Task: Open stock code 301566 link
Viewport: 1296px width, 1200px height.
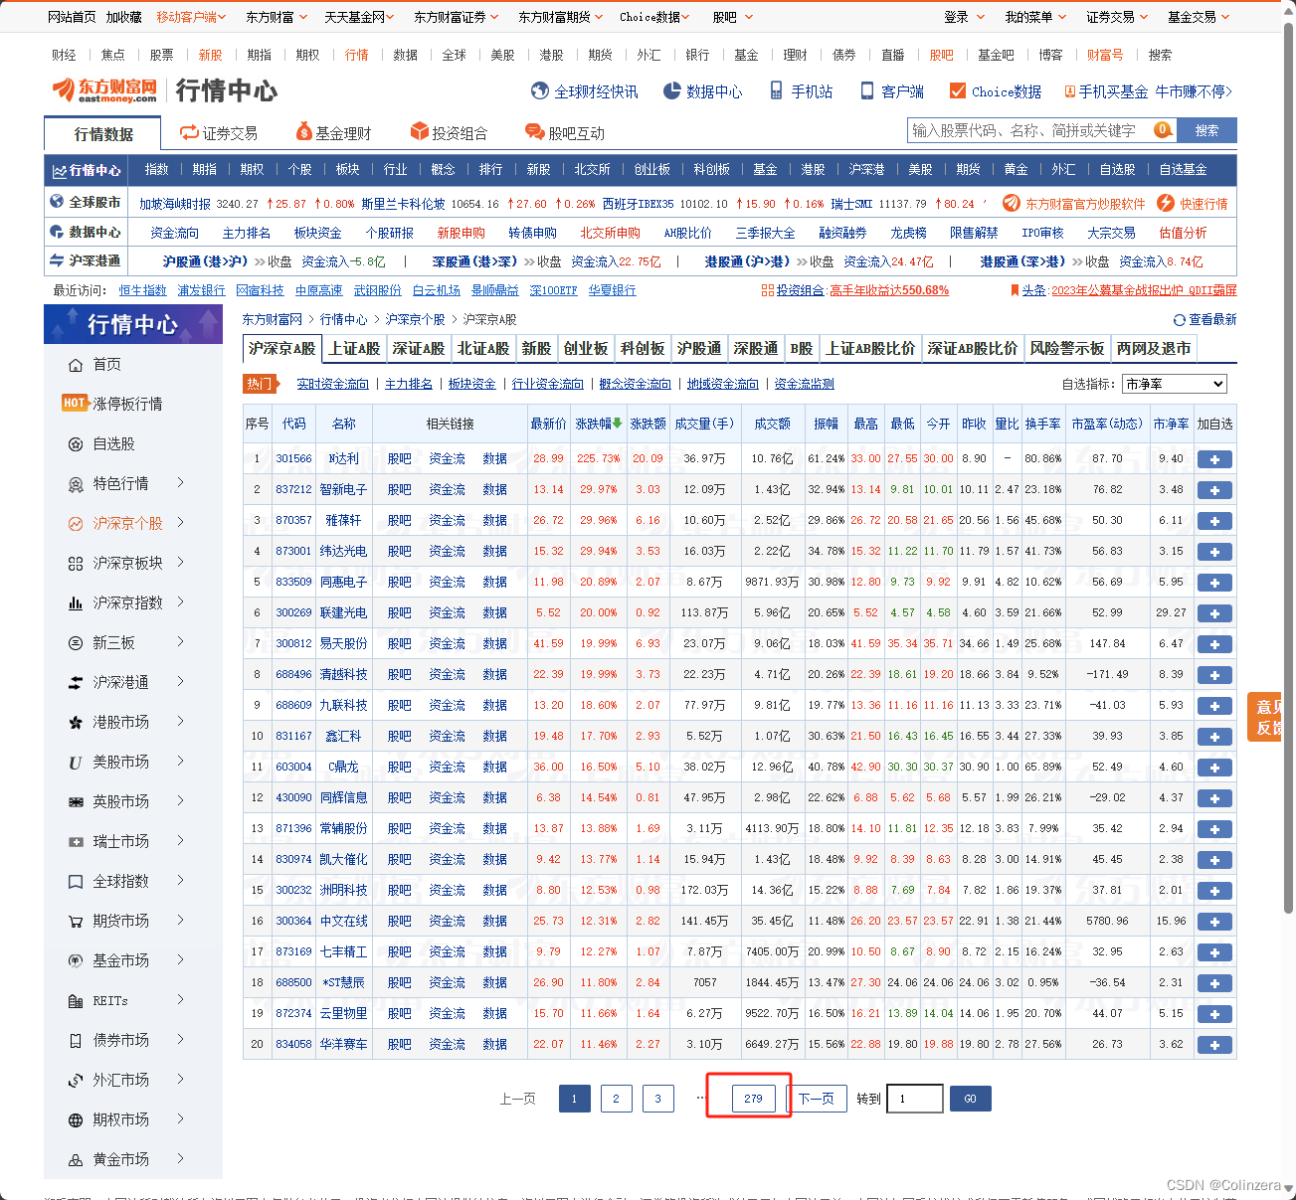Action: coord(293,459)
